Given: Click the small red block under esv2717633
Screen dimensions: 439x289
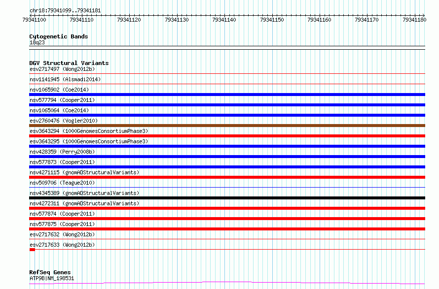Looking at the screenshot, I should click(32, 250).
